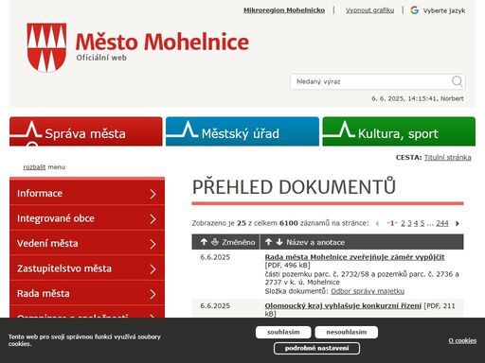Sort Změněno column descending with down arrow

tap(215, 242)
